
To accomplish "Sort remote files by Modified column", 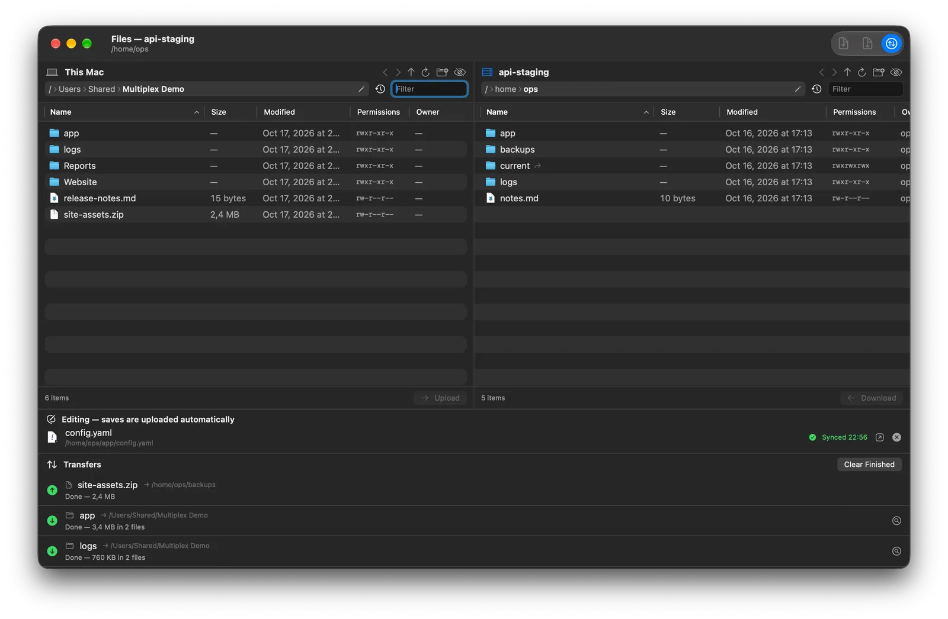I will click(773, 112).
